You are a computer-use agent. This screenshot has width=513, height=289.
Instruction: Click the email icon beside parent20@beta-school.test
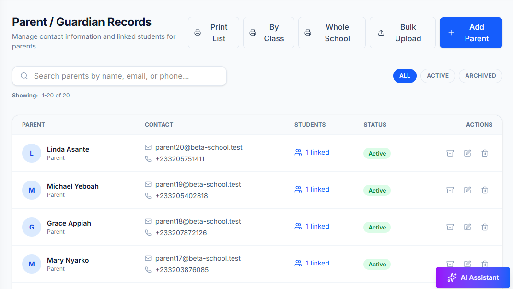click(x=148, y=147)
